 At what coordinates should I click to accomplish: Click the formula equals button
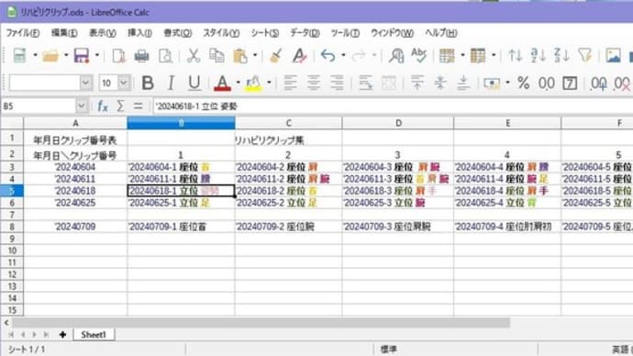click(138, 106)
